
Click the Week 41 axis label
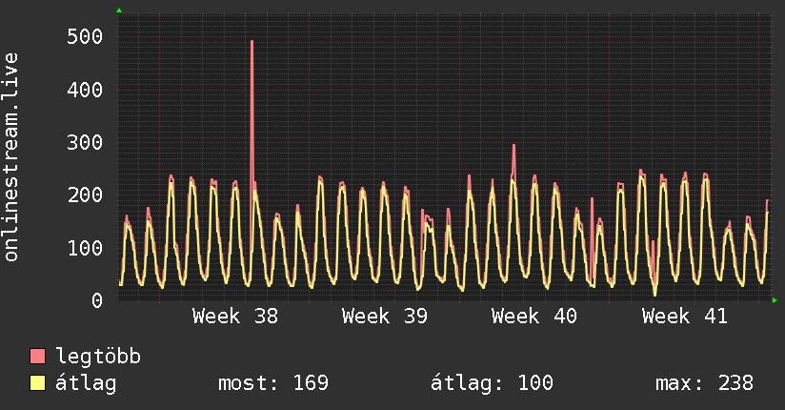684,317
